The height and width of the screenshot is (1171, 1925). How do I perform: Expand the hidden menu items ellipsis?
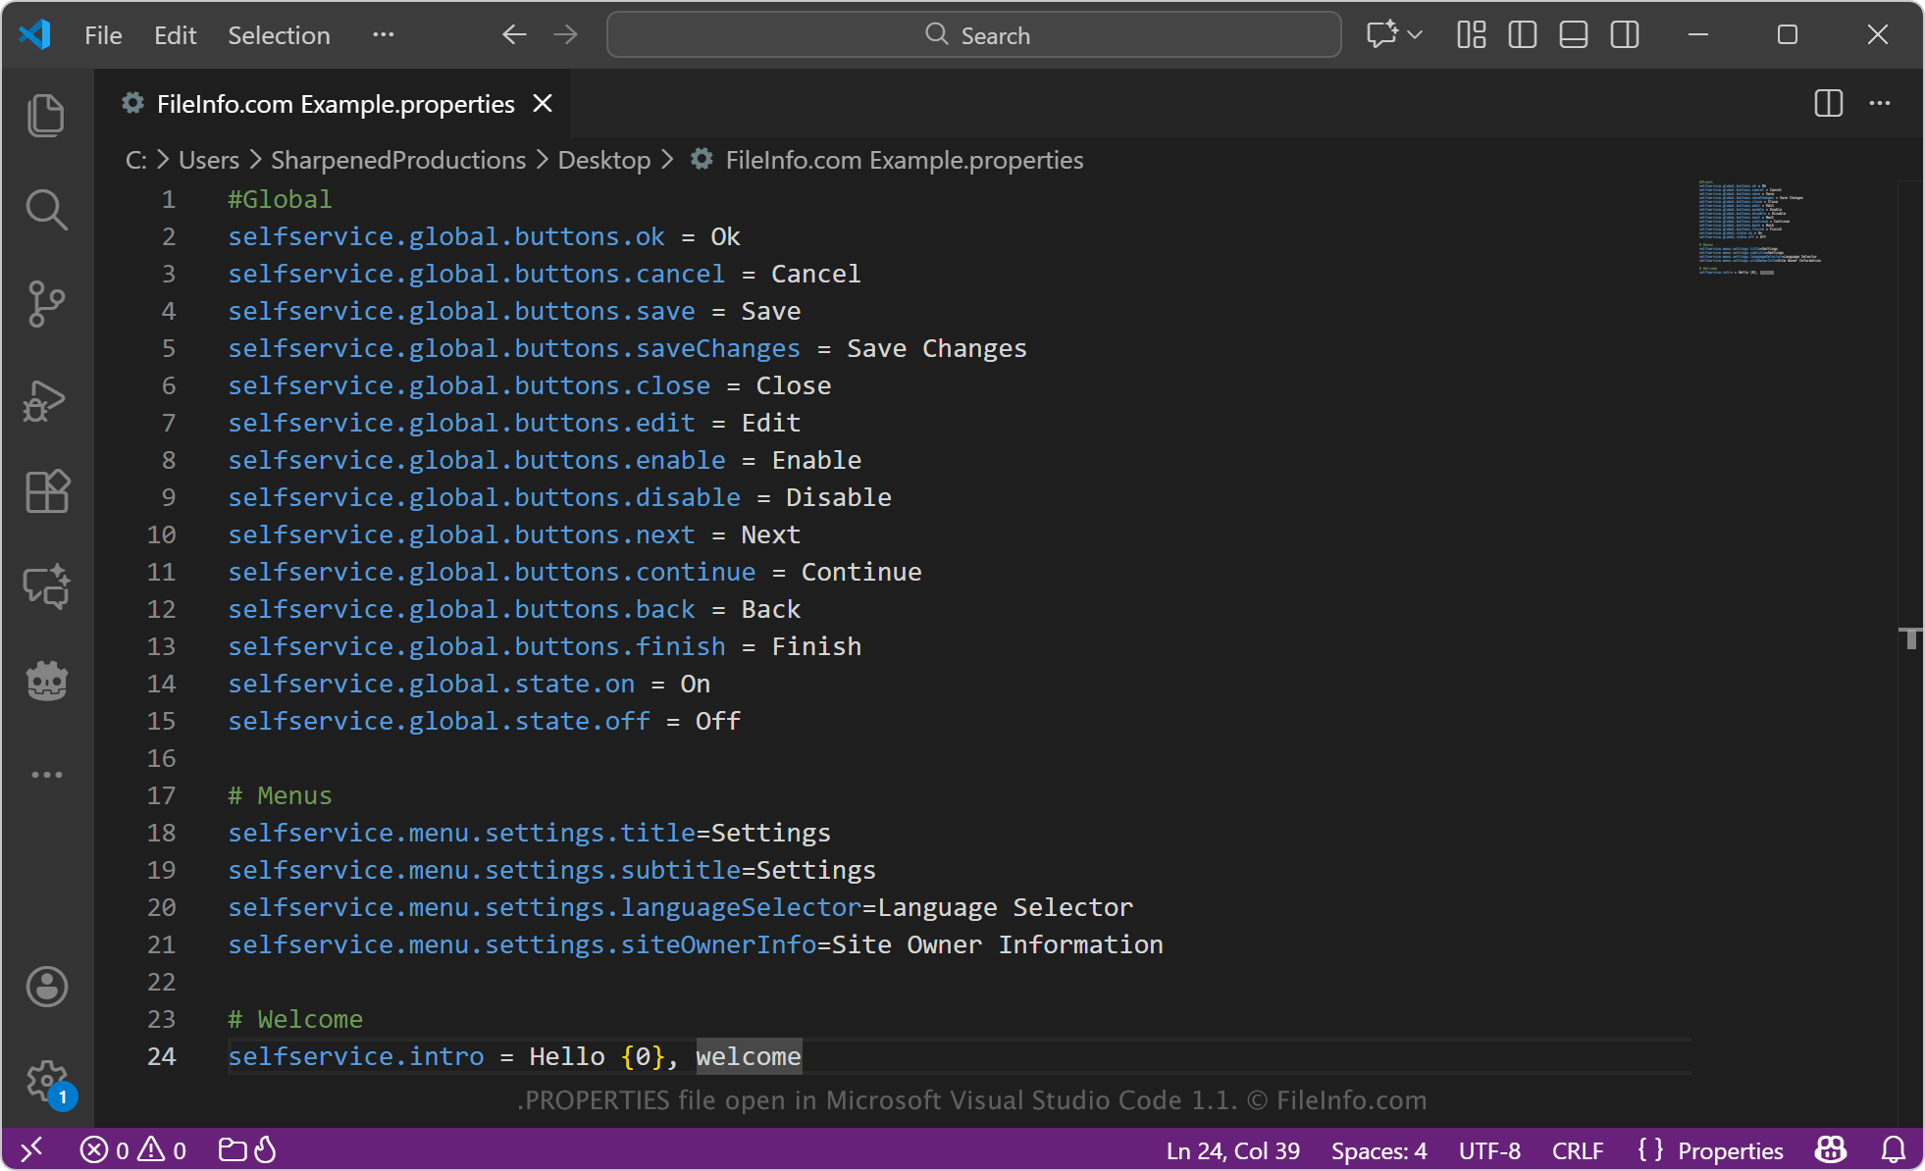(x=383, y=35)
